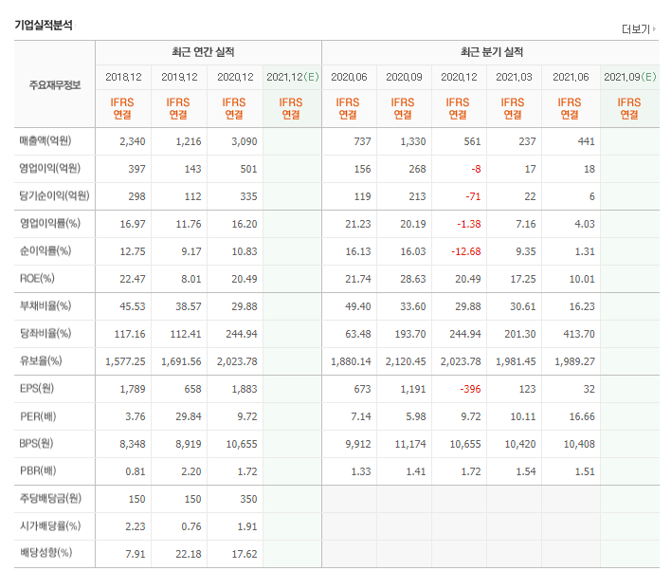Click the red -8 operating profit value
The width and height of the screenshot is (671, 571).
point(476,169)
